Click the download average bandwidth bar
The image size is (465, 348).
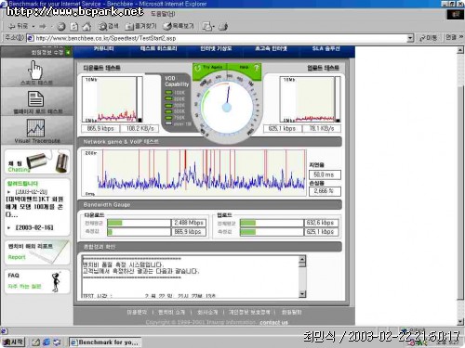pos(139,223)
